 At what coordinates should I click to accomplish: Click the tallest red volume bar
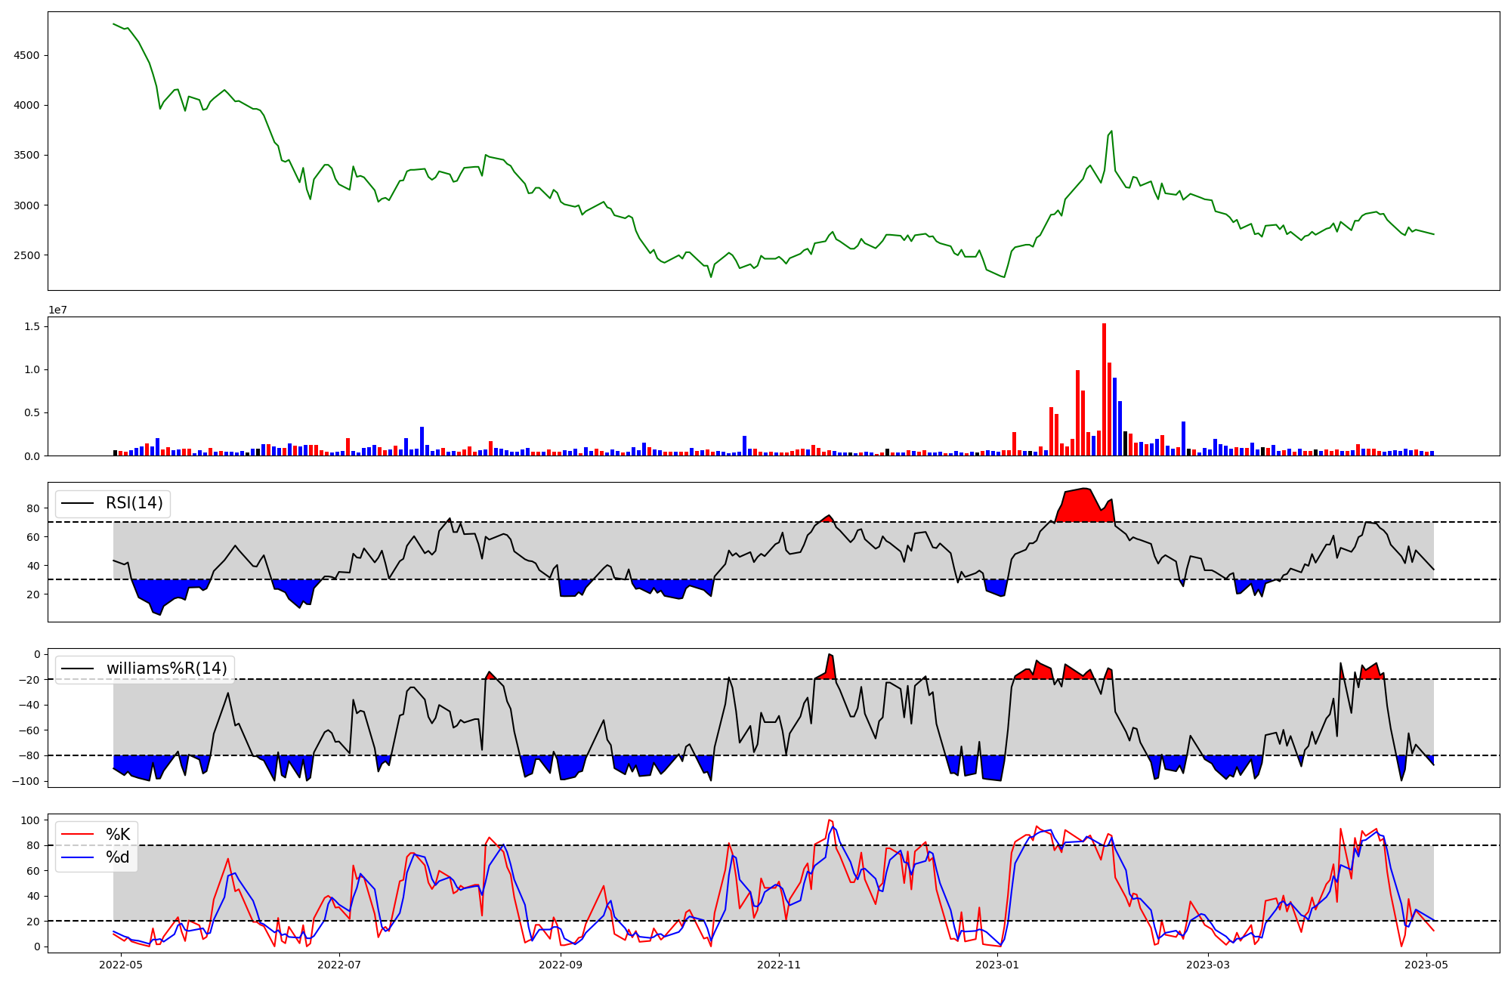click(x=1104, y=389)
